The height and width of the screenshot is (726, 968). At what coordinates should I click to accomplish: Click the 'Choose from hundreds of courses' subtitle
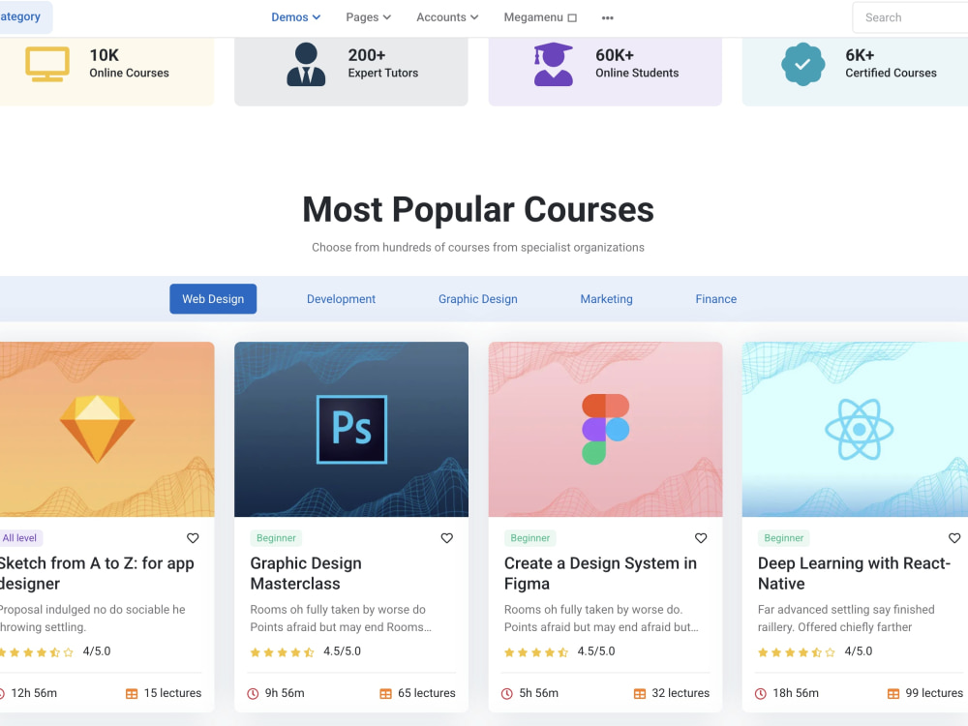pyautogui.click(x=478, y=248)
